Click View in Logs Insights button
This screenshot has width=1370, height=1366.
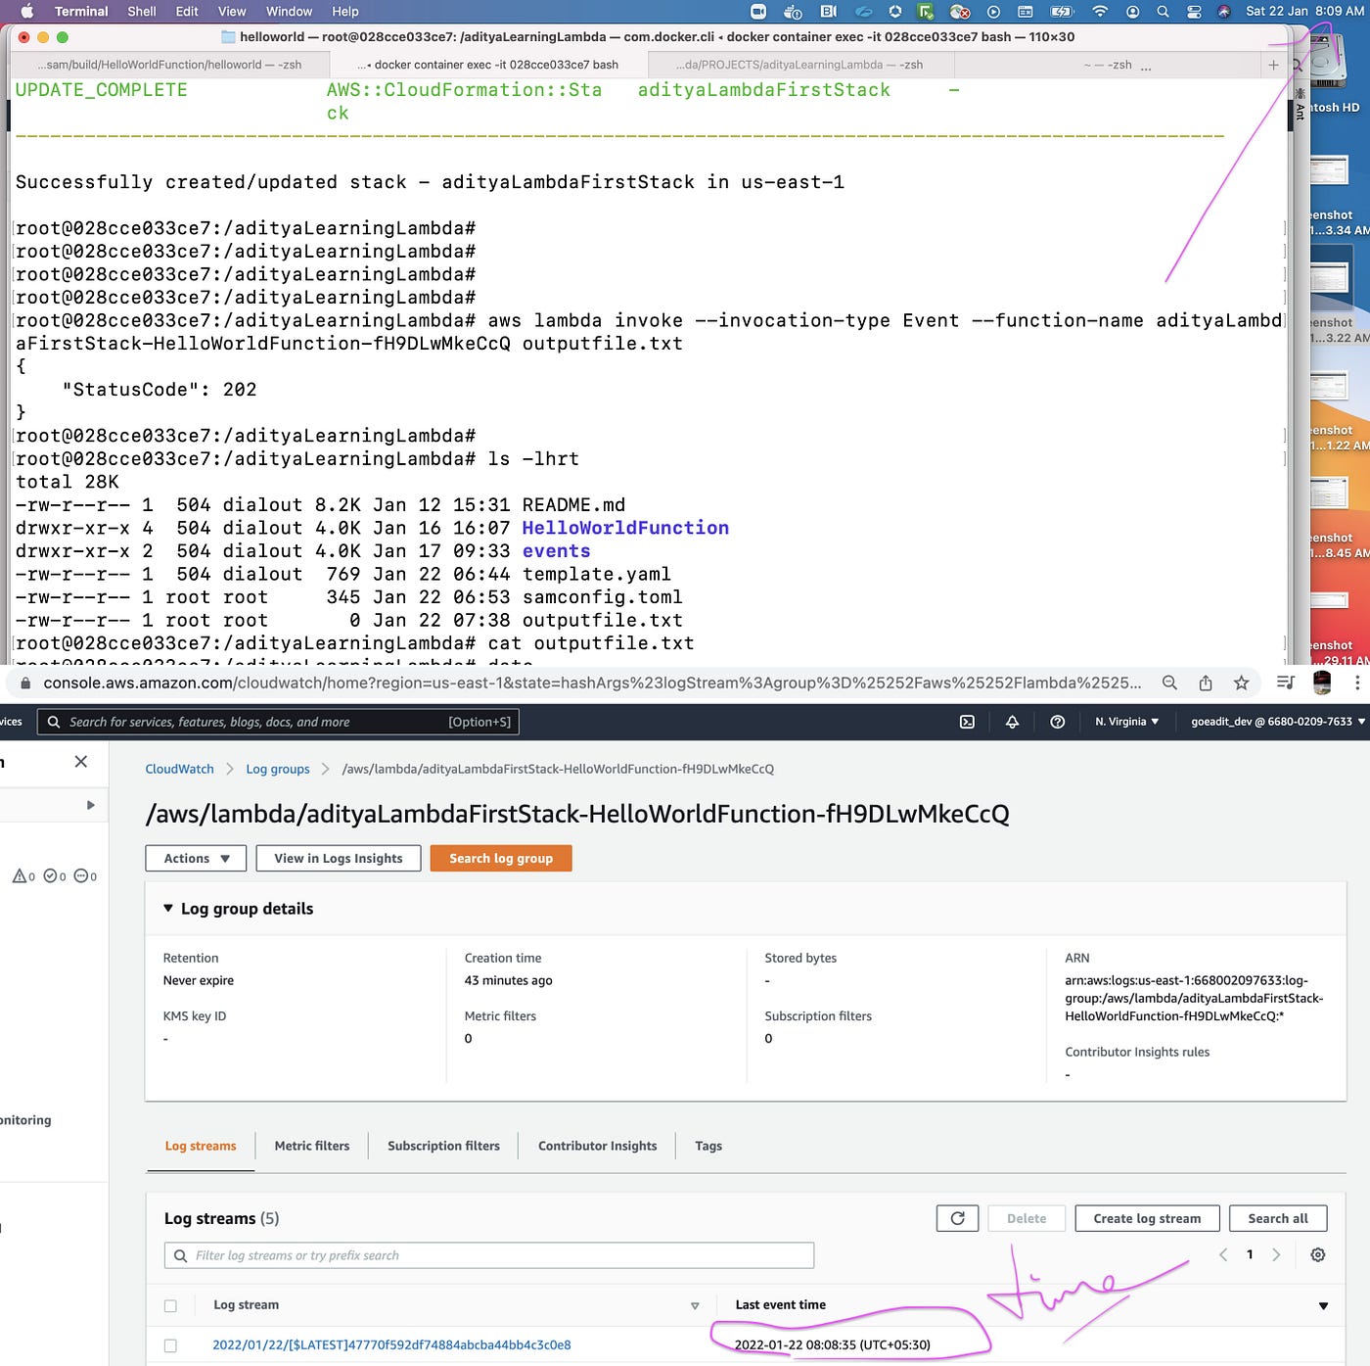(x=339, y=858)
